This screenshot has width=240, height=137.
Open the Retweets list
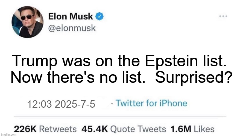click(58, 129)
